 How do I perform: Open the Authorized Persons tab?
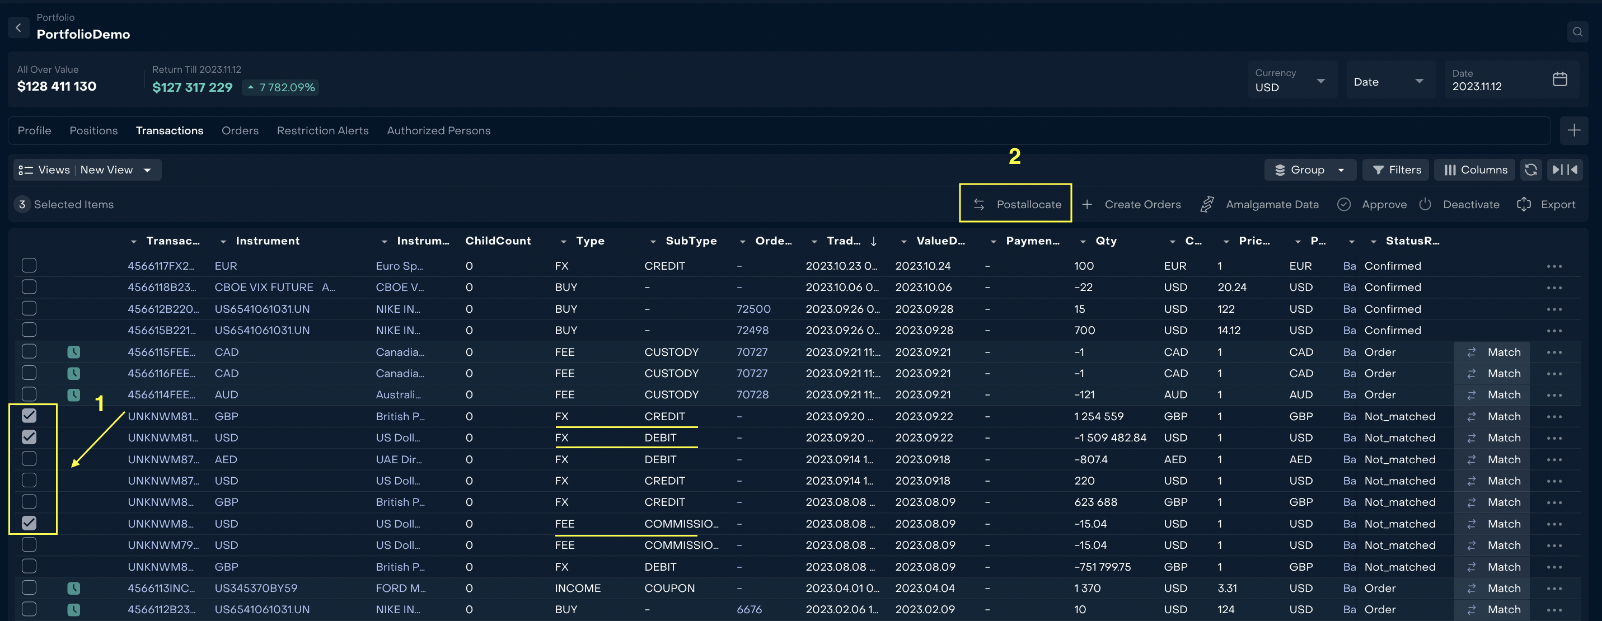pos(438,130)
